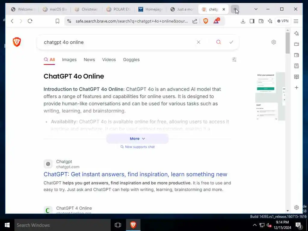Open Leo AI in the sidebar
Image resolution: width=308 pixels, height=231 pixels.
click(x=297, y=33)
